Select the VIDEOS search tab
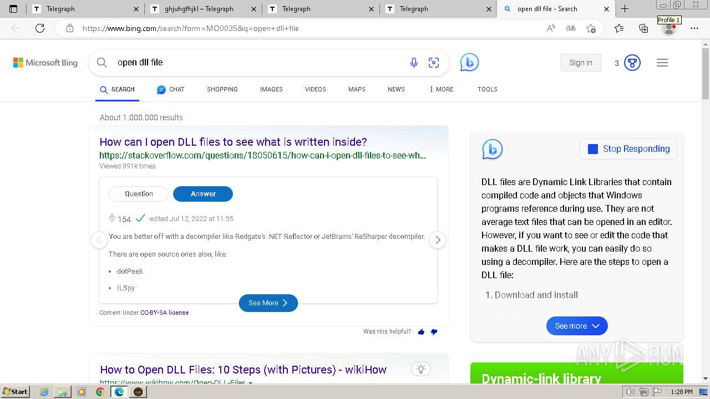710x399 pixels. [x=316, y=89]
